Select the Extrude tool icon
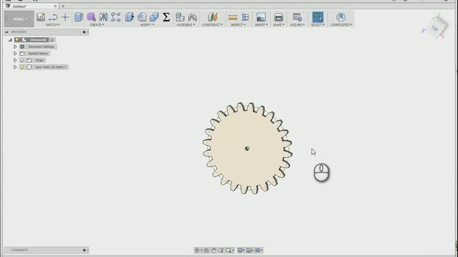458x257 pixels. (79, 17)
